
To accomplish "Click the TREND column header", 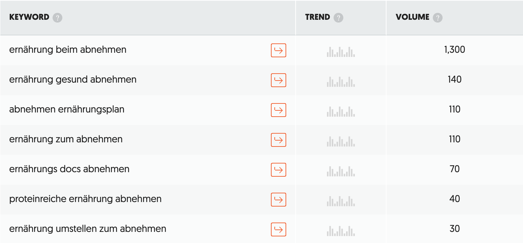I will pos(318,17).
